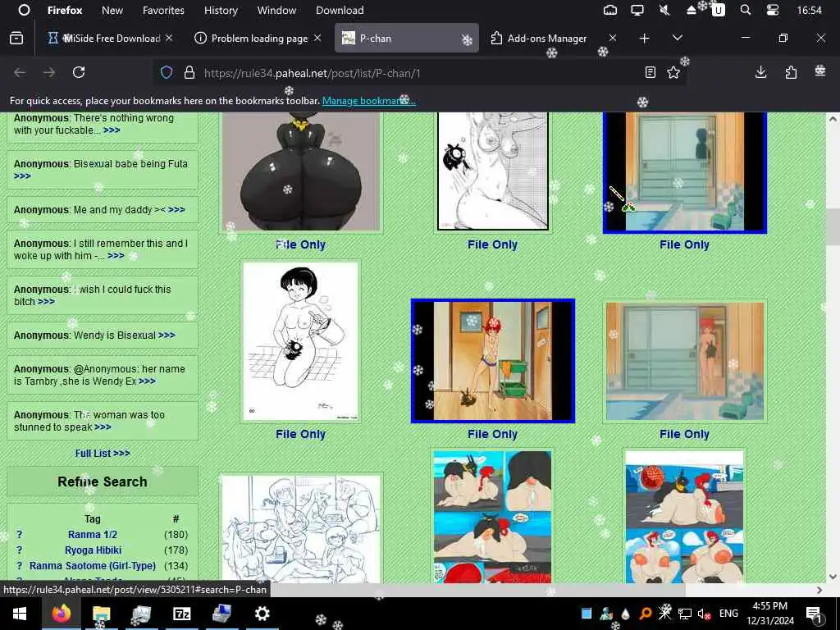Click the circle logo left of Firefox menu
840x630 pixels.
tap(24, 10)
